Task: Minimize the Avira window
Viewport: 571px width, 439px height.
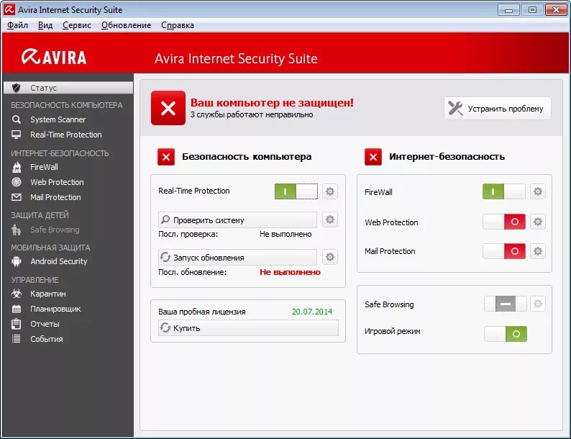Action: [x=508, y=10]
